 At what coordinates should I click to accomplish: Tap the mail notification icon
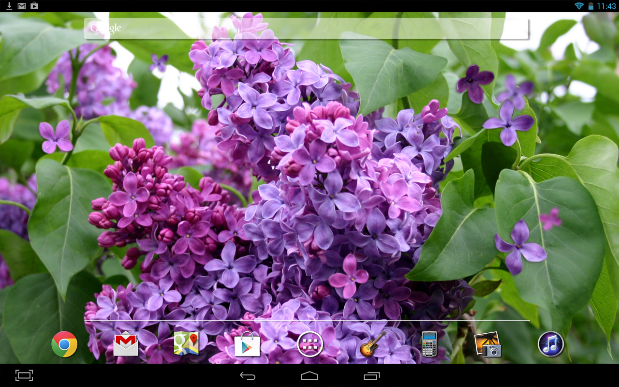pos(22,6)
